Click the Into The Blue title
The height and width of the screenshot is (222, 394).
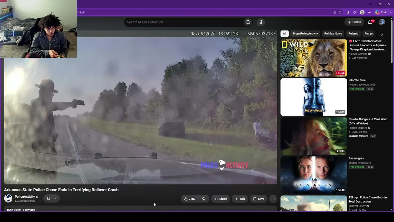click(x=357, y=80)
